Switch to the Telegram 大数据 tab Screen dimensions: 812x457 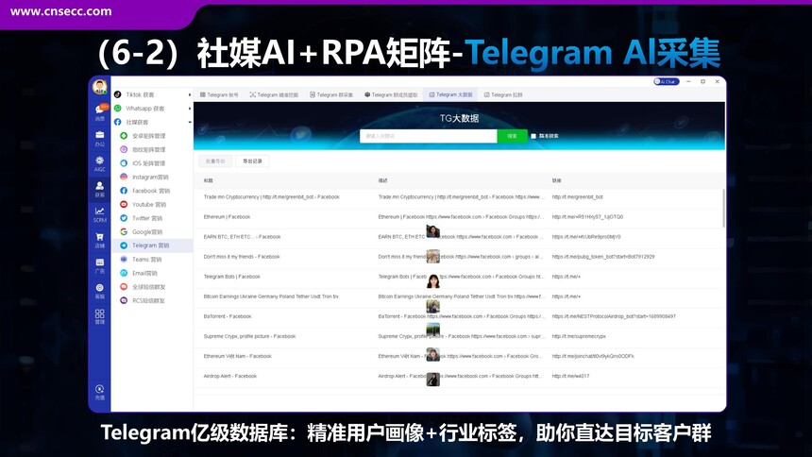[450, 94]
